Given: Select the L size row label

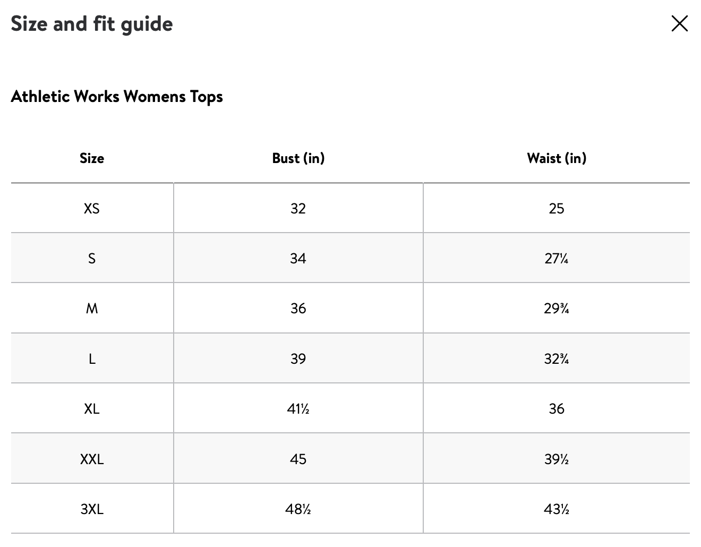Looking at the screenshot, I should [92, 359].
